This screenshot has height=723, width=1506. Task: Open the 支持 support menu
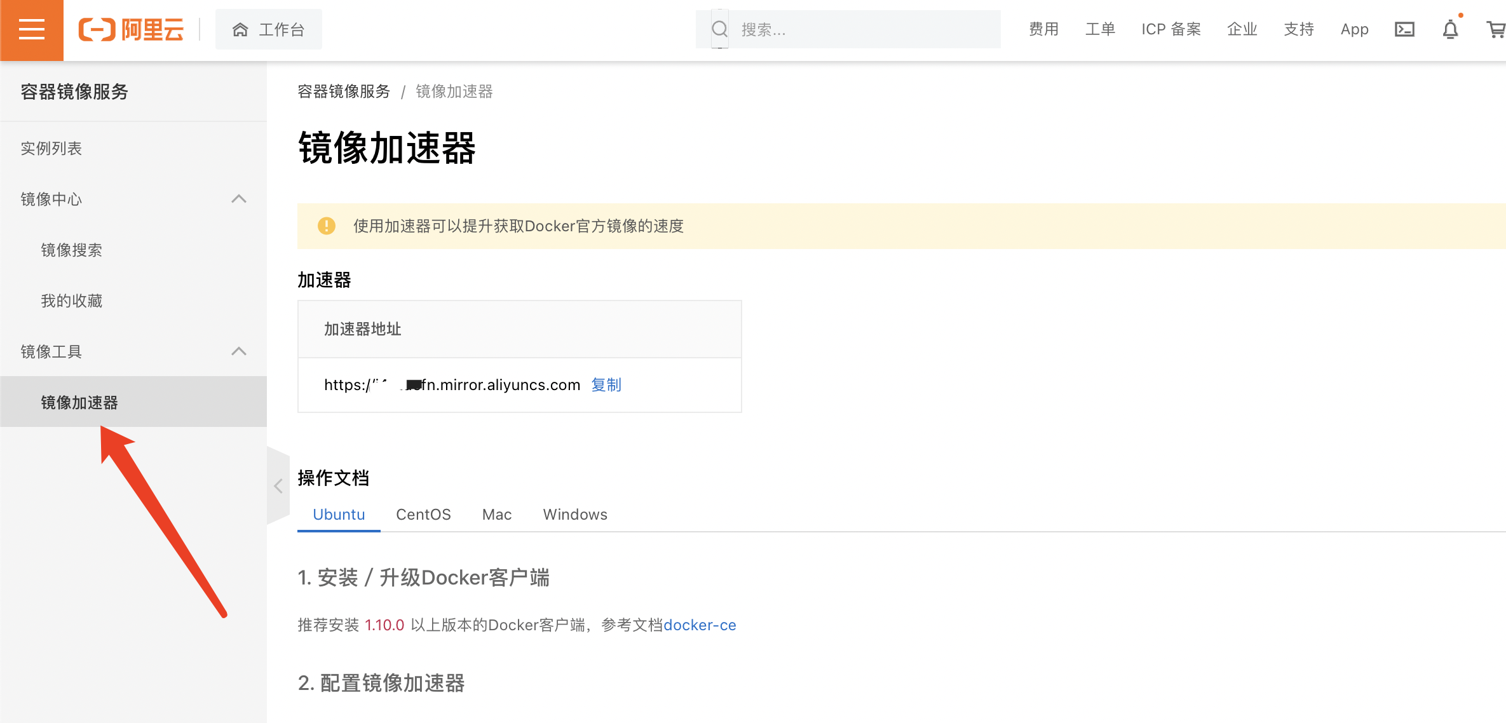point(1299,29)
